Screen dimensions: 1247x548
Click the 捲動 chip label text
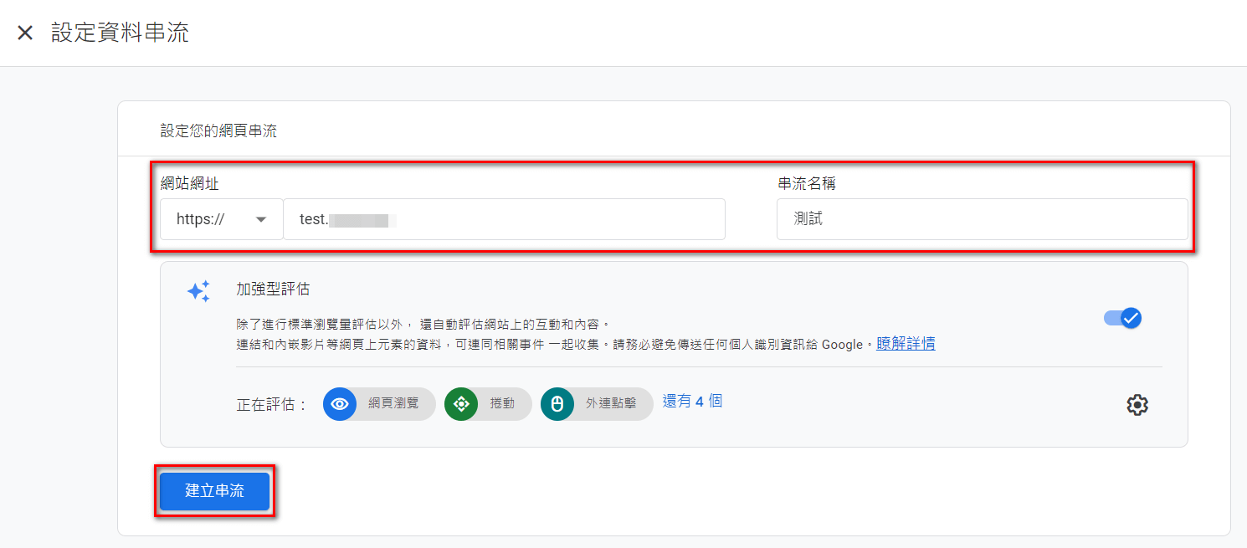(502, 404)
